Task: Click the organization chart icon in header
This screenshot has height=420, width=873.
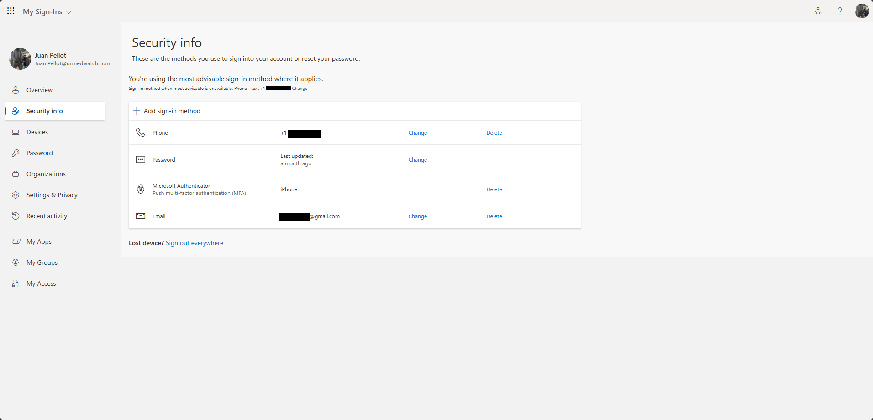Action: (x=818, y=11)
